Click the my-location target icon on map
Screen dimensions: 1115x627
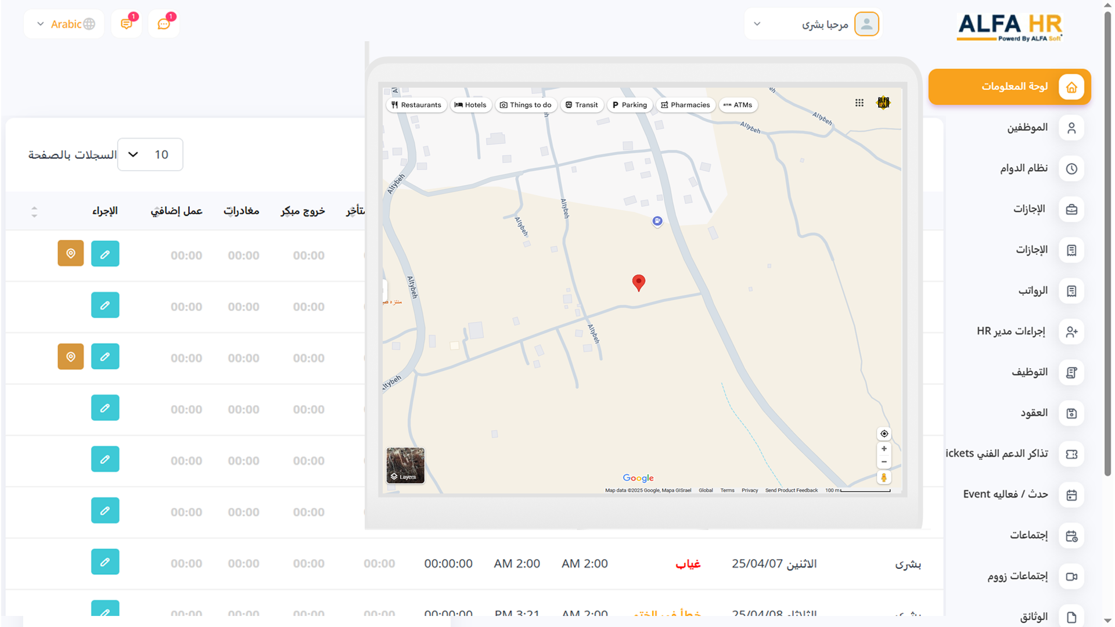[x=884, y=434]
